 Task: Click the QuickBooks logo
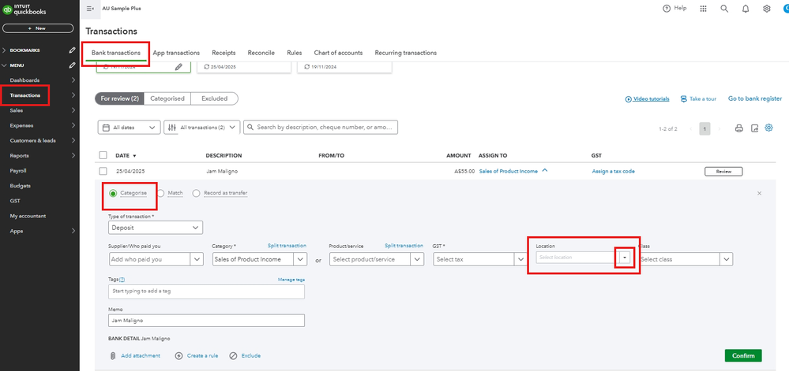coord(24,9)
